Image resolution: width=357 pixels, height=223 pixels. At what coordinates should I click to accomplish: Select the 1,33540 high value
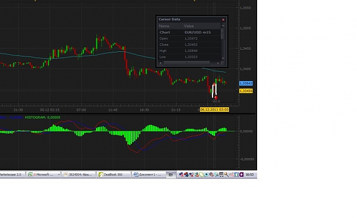point(191,51)
